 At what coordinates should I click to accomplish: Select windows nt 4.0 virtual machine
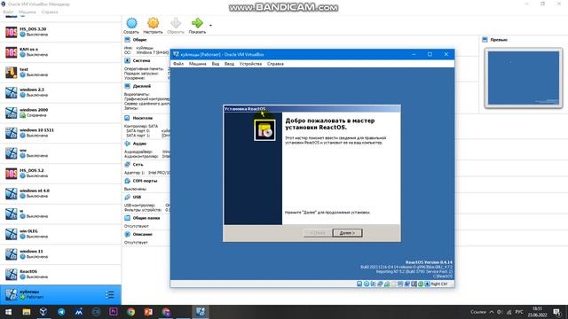[x=60, y=193]
